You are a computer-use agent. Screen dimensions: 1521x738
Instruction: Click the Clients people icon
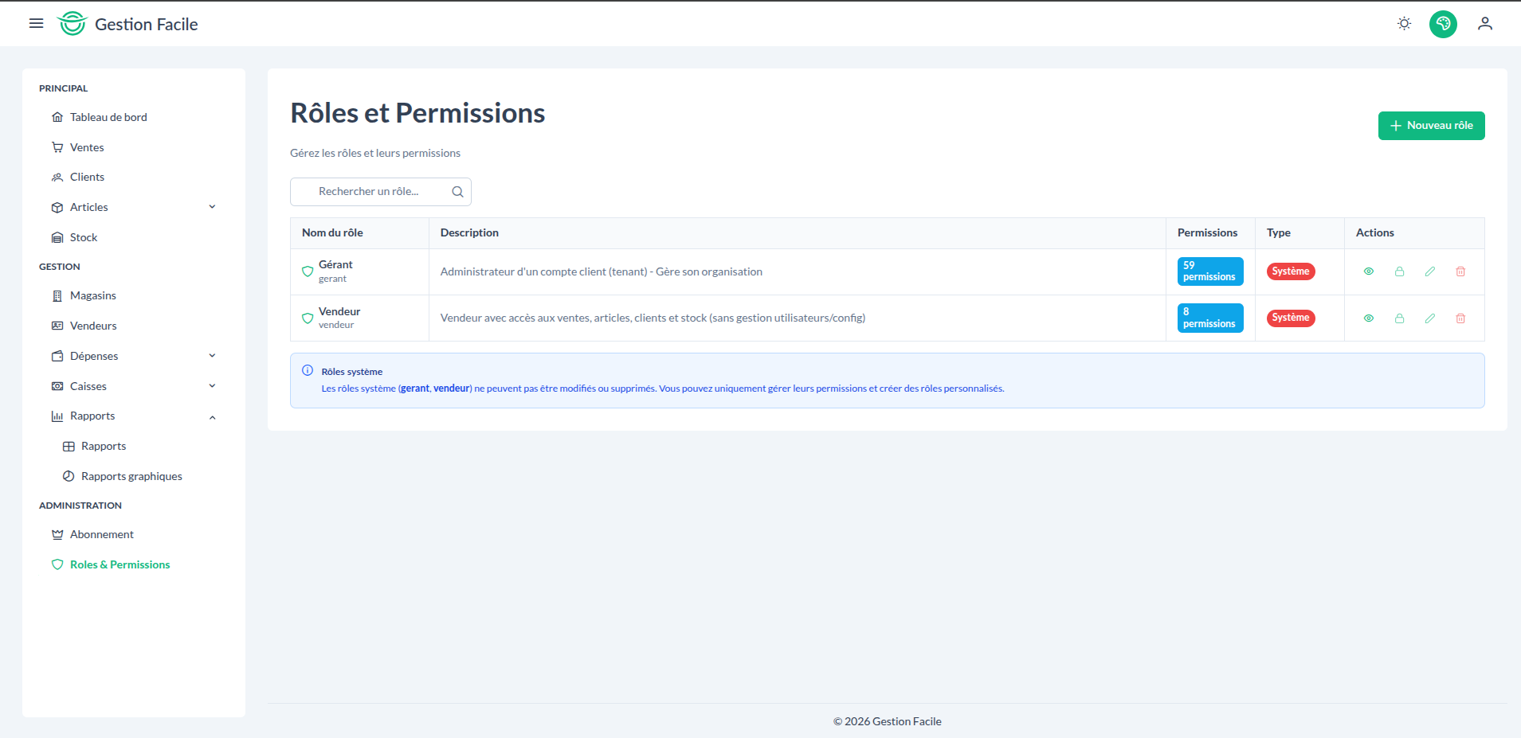[57, 177]
